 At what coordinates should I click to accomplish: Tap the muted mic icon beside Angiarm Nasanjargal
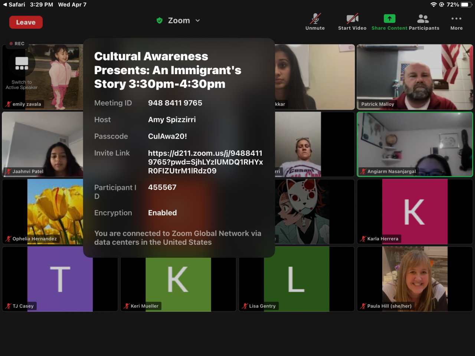pyautogui.click(x=363, y=172)
